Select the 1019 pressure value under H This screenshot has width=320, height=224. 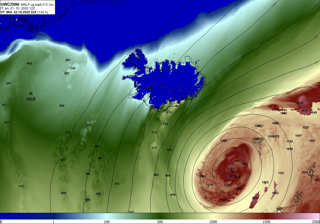(x=31, y=99)
